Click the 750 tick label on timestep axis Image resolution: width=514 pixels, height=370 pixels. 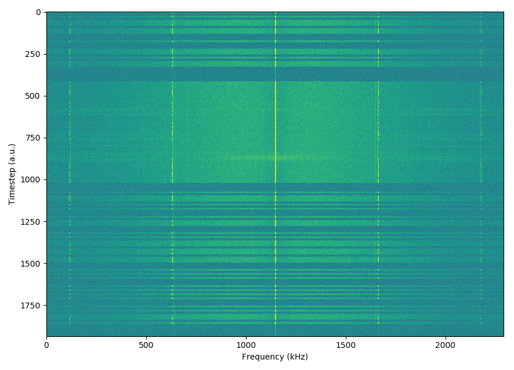tap(34, 138)
